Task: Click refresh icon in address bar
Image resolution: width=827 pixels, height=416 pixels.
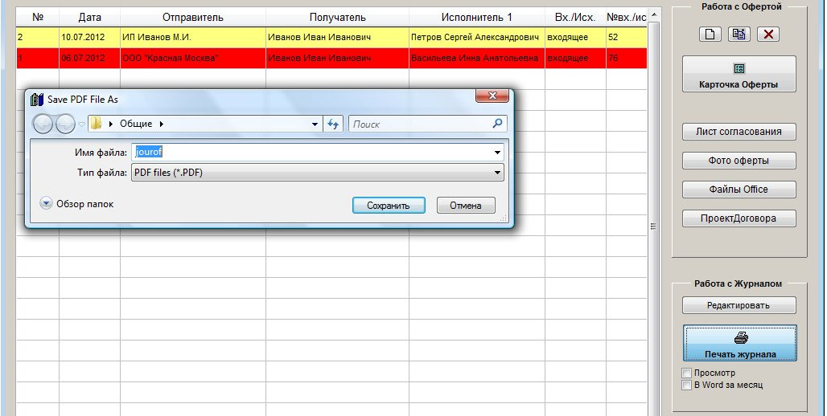Action: tap(333, 124)
